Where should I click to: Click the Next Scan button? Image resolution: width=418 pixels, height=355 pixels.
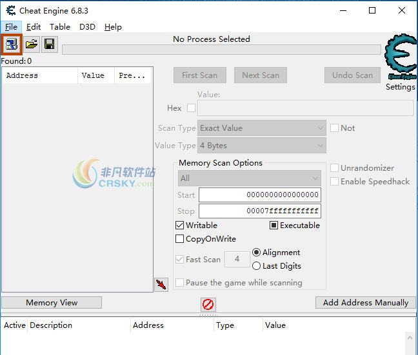261,75
